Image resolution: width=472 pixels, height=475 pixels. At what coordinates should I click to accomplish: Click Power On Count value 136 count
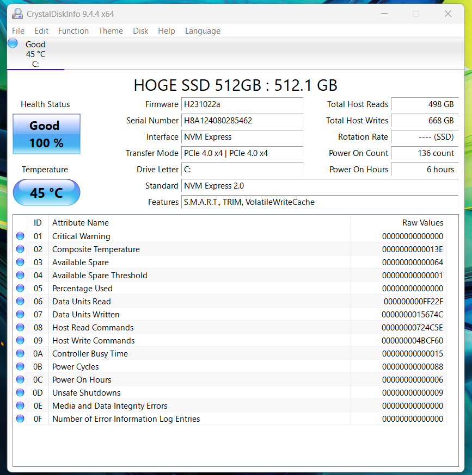click(x=425, y=153)
